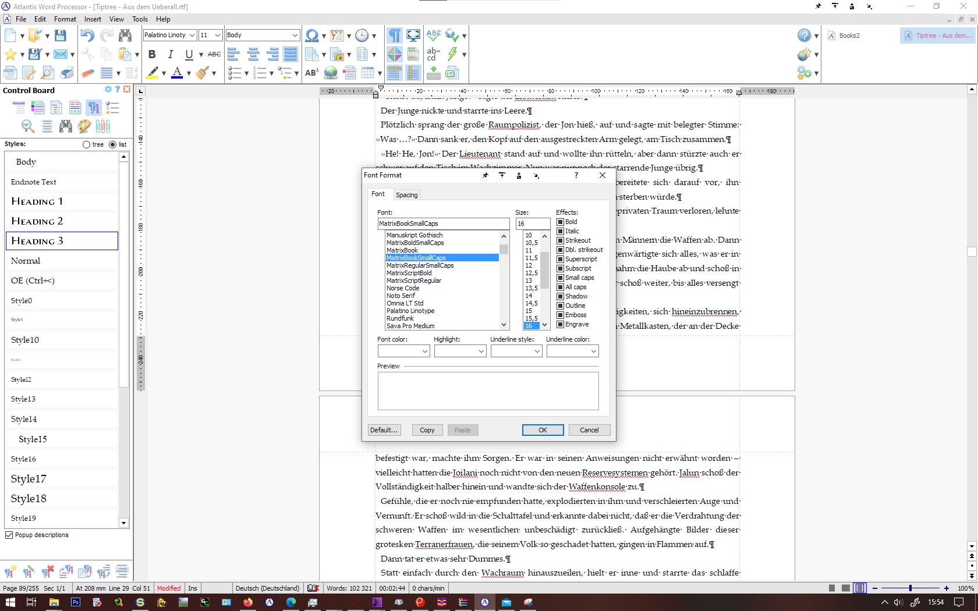
Task: Select Palatino Linotype in the font list
Action: click(x=410, y=311)
